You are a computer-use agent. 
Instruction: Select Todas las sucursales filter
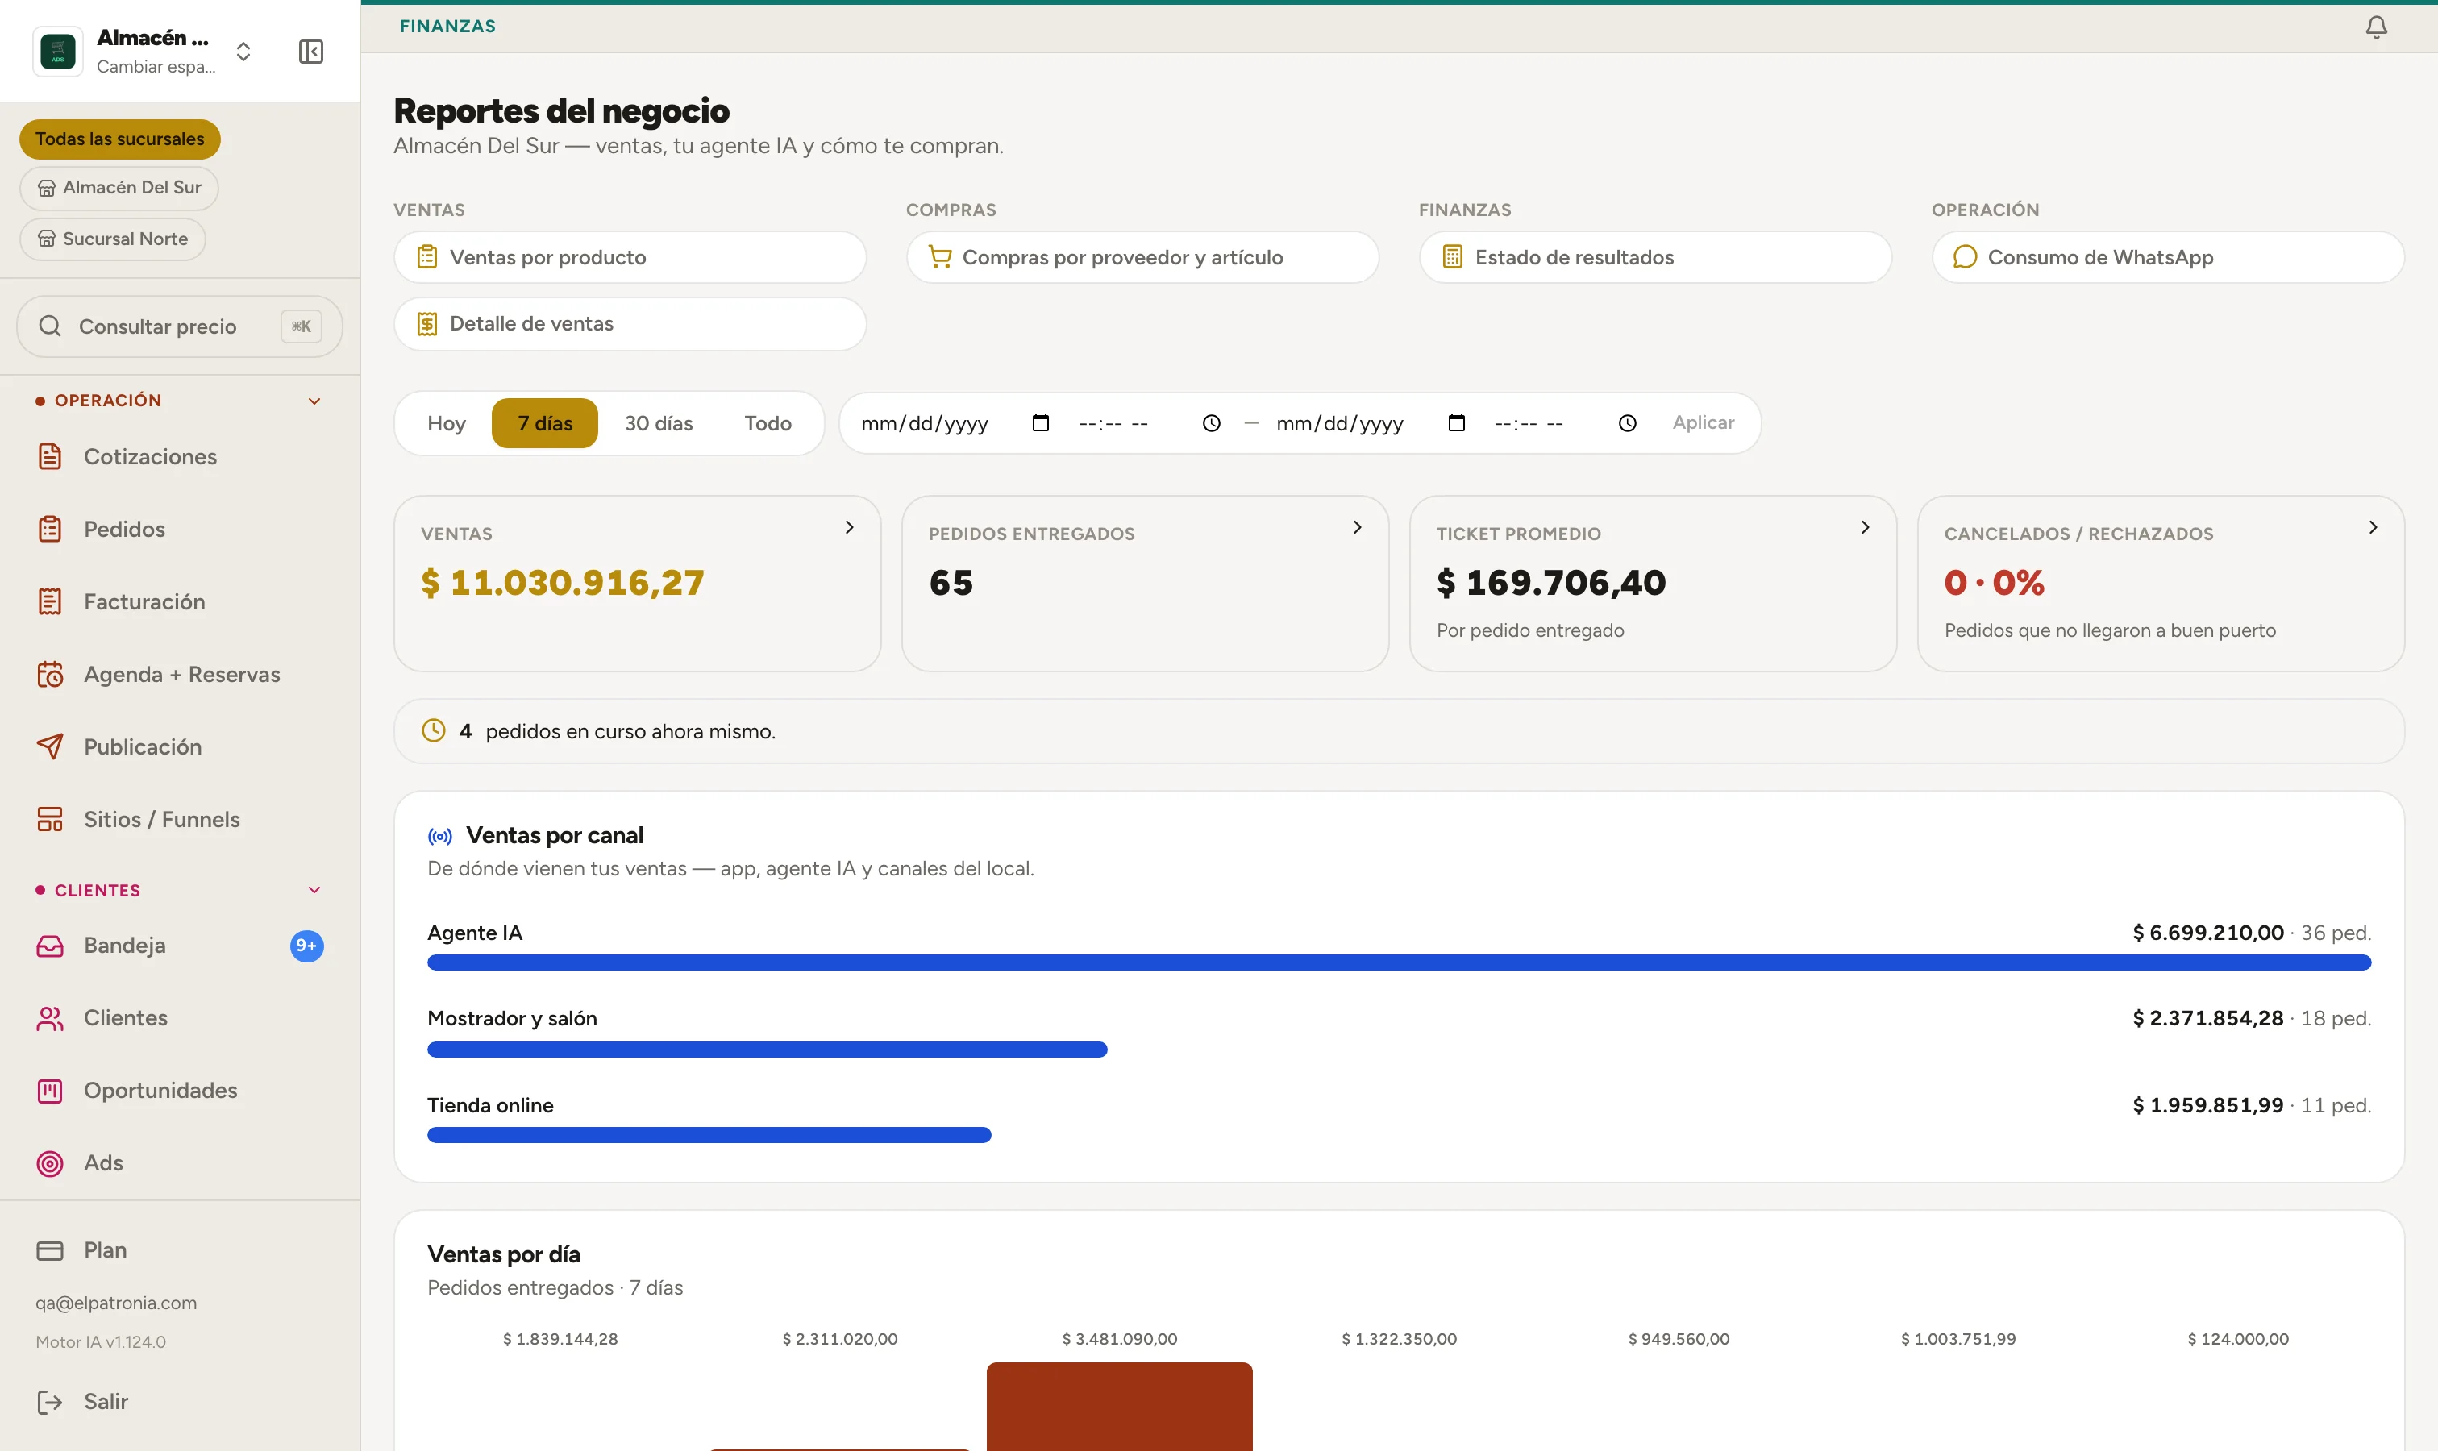[x=120, y=139]
